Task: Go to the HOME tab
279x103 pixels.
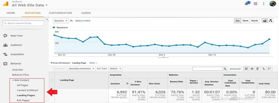Action: point(11,13)
